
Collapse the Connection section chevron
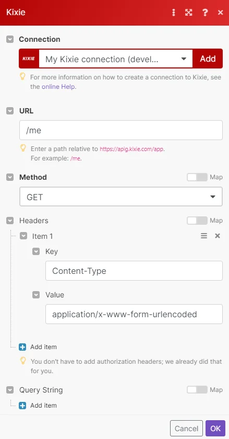point(10,39)
